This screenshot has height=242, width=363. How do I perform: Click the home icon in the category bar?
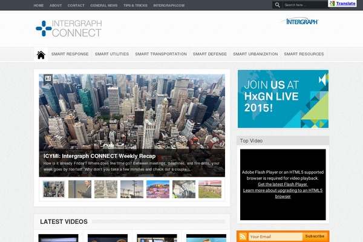click(41, 55)
